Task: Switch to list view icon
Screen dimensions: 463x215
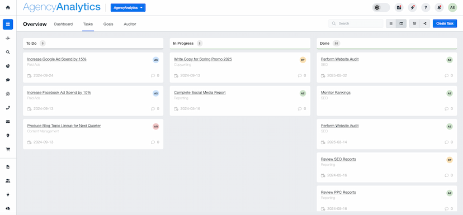Action: click(x=391, y=23)
